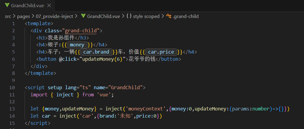Viewport: 304px width, 129px height.
Task: Open the pages breadcrumb segment
Action: pyautogui.click(x=23, y=16)
